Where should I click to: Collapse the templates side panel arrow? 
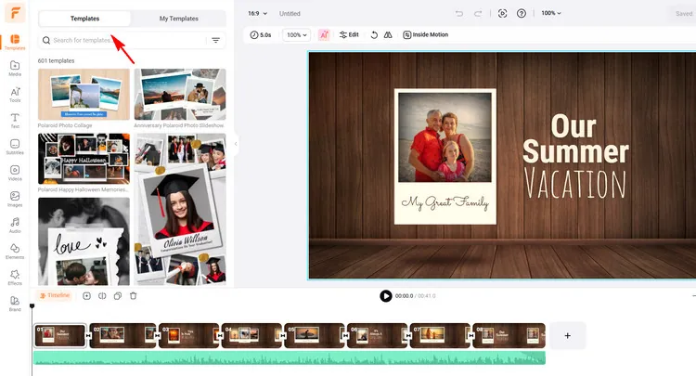pos(236,144)
